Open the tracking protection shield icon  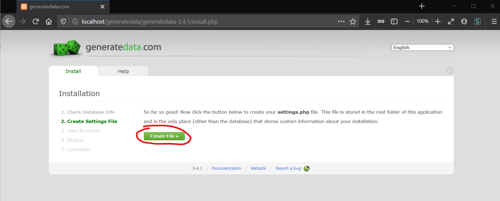pos(63,21)
